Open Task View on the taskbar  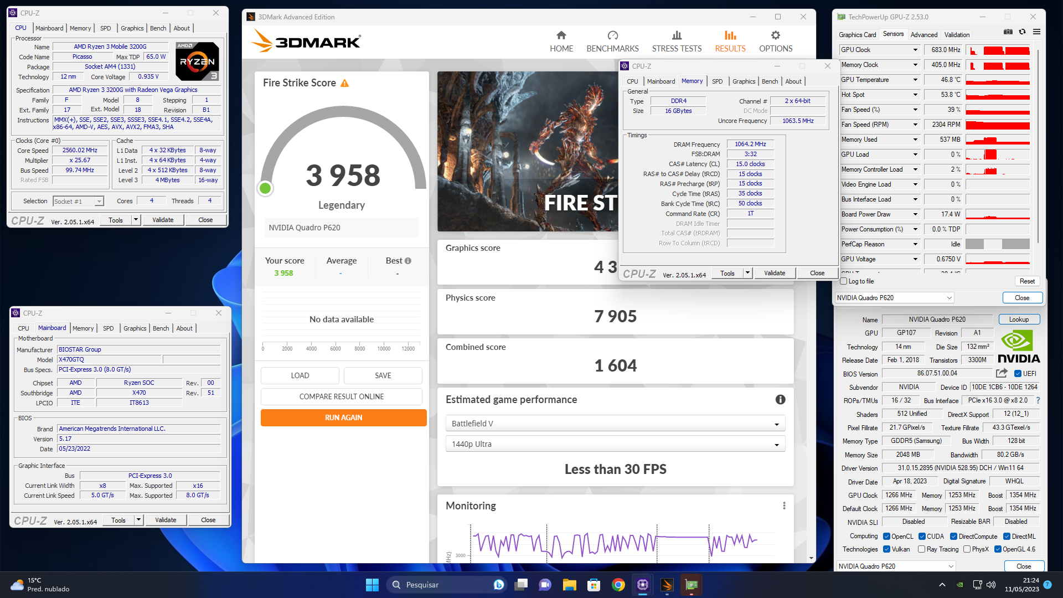(521, 585)
